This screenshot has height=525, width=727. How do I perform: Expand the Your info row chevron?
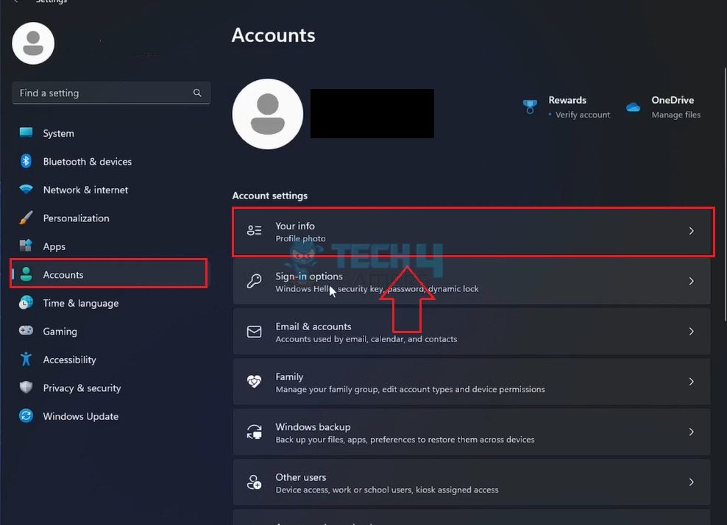(690, 230)
